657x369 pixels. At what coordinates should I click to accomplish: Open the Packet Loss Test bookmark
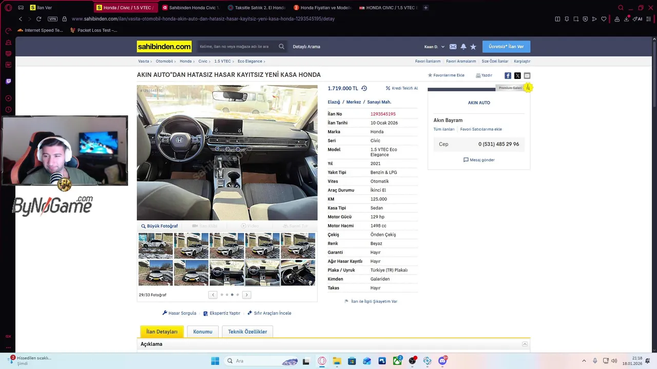[x=93, y=30]
